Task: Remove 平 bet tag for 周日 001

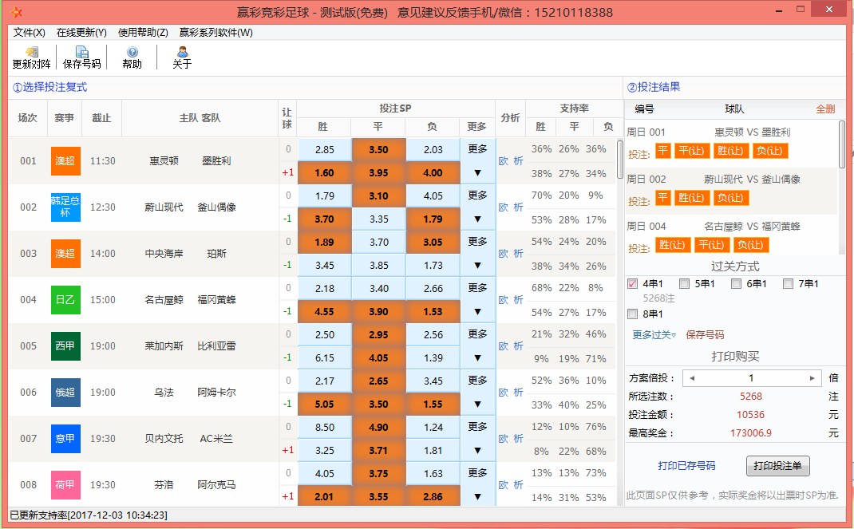Action: point(662,151)
